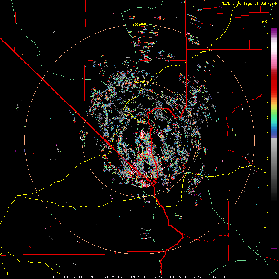Click the DIFFERENTIAL REFLECTIVITY (ZDR) caption text
This screenshot has height=279, width=279.
97,277
